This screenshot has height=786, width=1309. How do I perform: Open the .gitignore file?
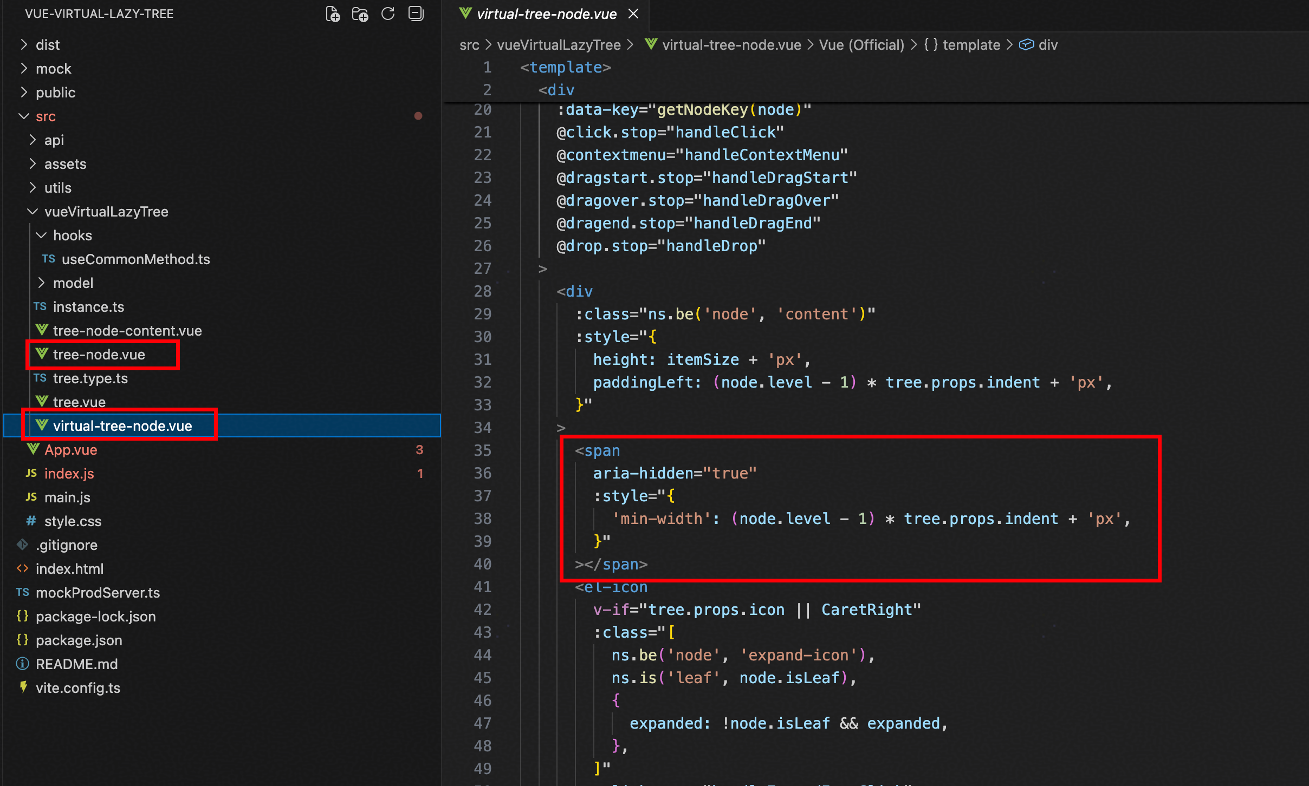pyautogui.click(x=67, y=545)
